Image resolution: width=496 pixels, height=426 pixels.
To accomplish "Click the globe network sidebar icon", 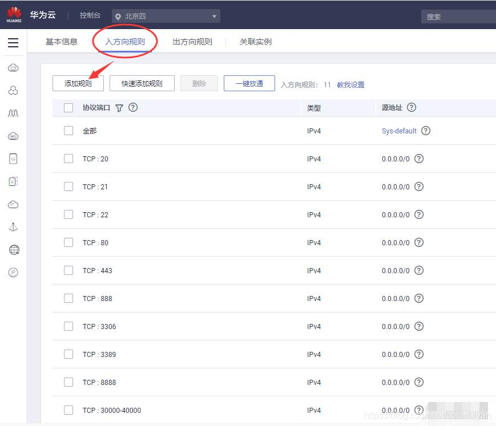I will (x=14, y=250).
